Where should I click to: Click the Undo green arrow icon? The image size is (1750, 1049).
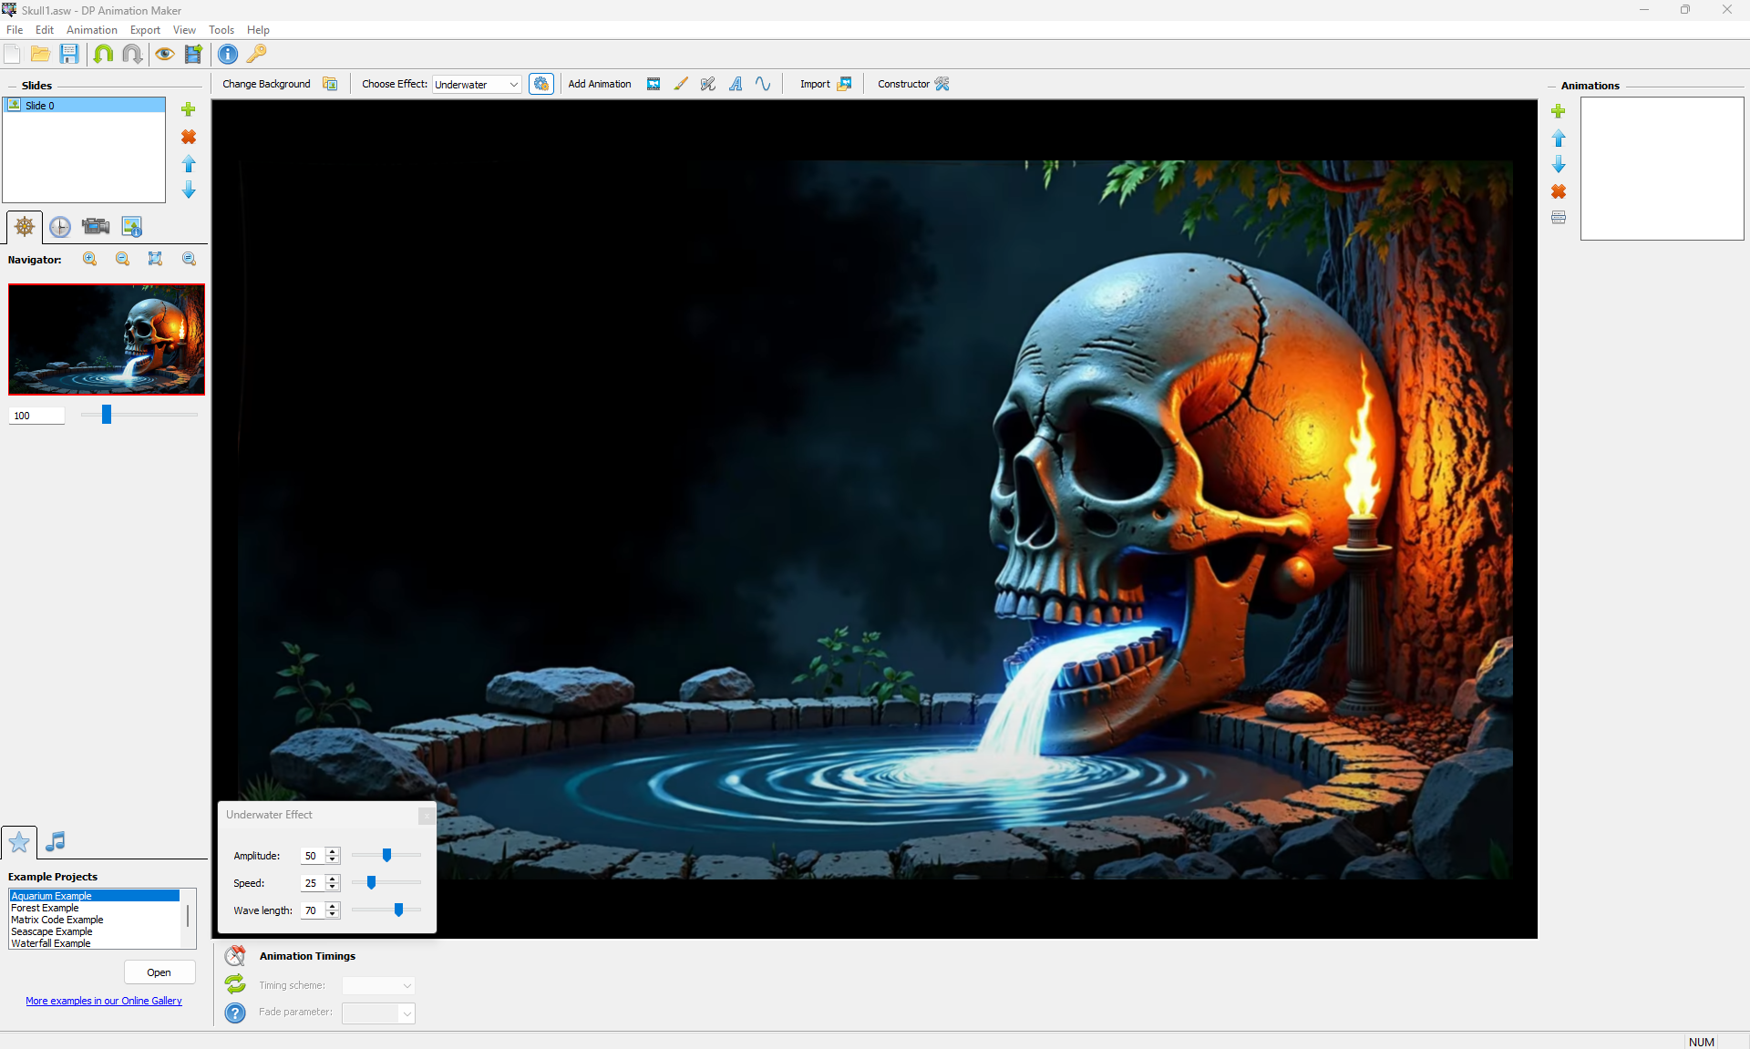click(x=103, y=54)
